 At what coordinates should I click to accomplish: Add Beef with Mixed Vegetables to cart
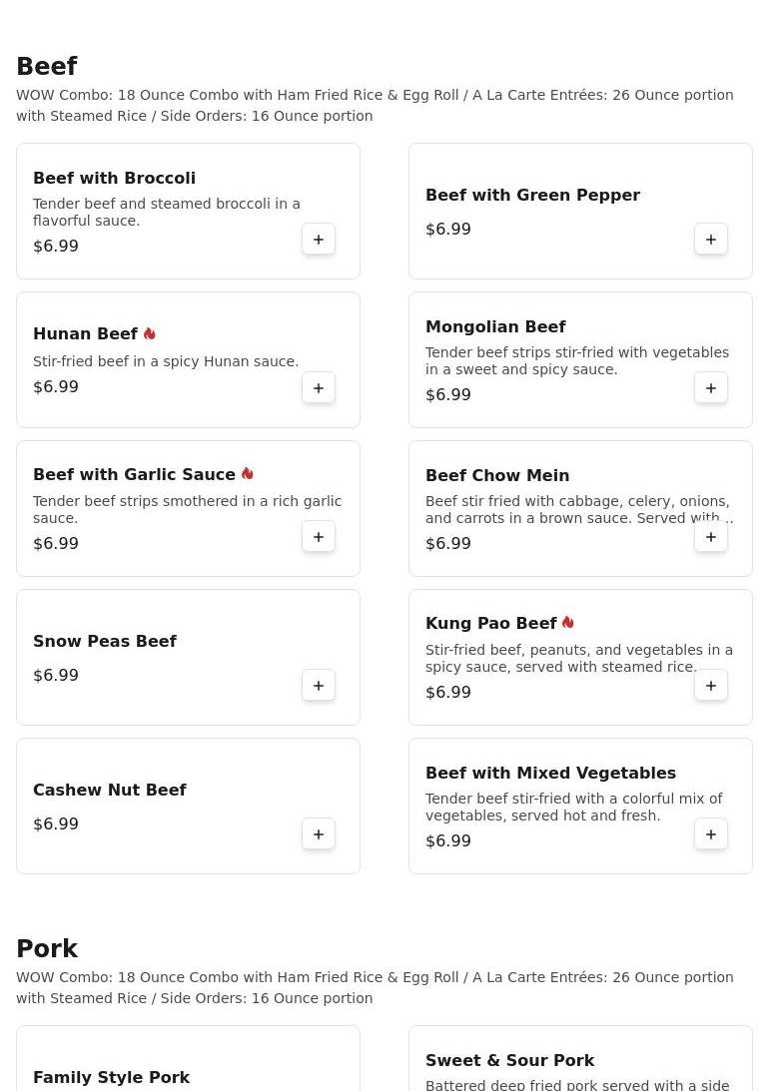711,834
